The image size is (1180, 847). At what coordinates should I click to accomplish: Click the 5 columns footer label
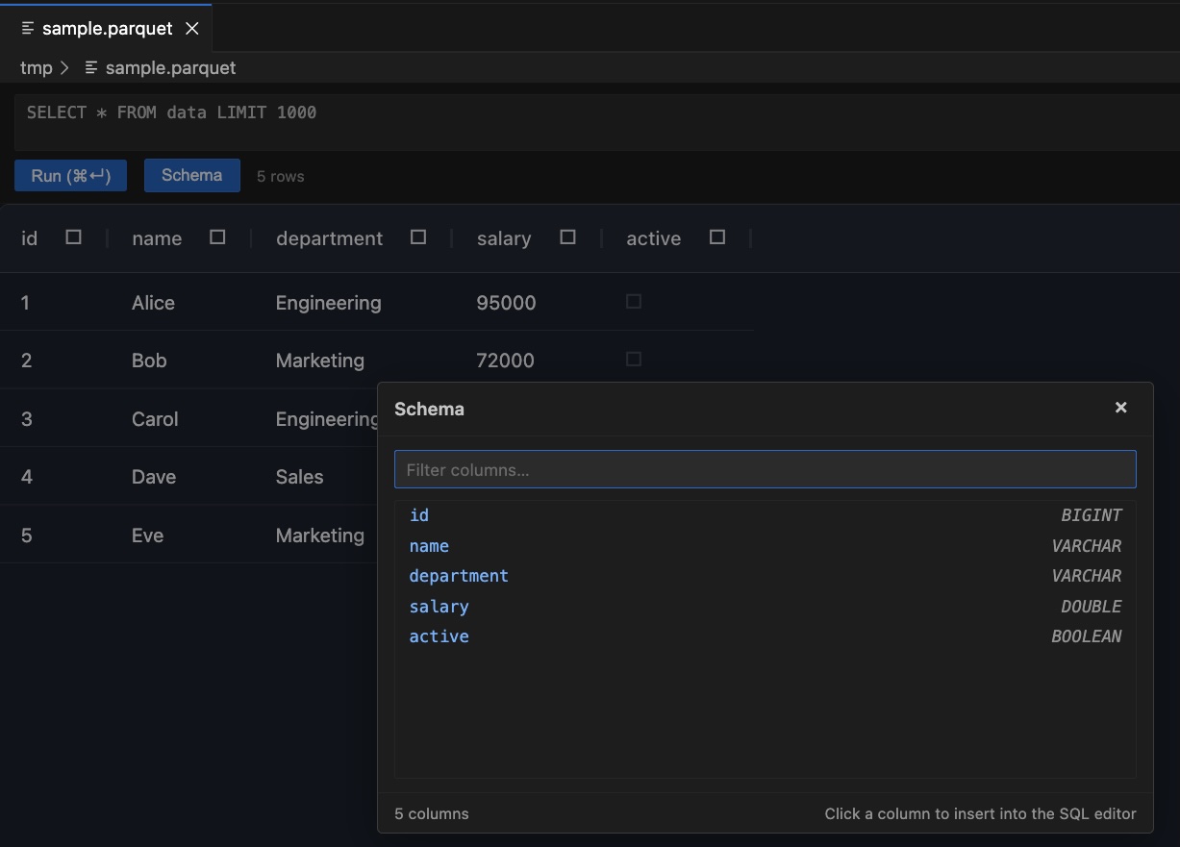tap(432, 813)
